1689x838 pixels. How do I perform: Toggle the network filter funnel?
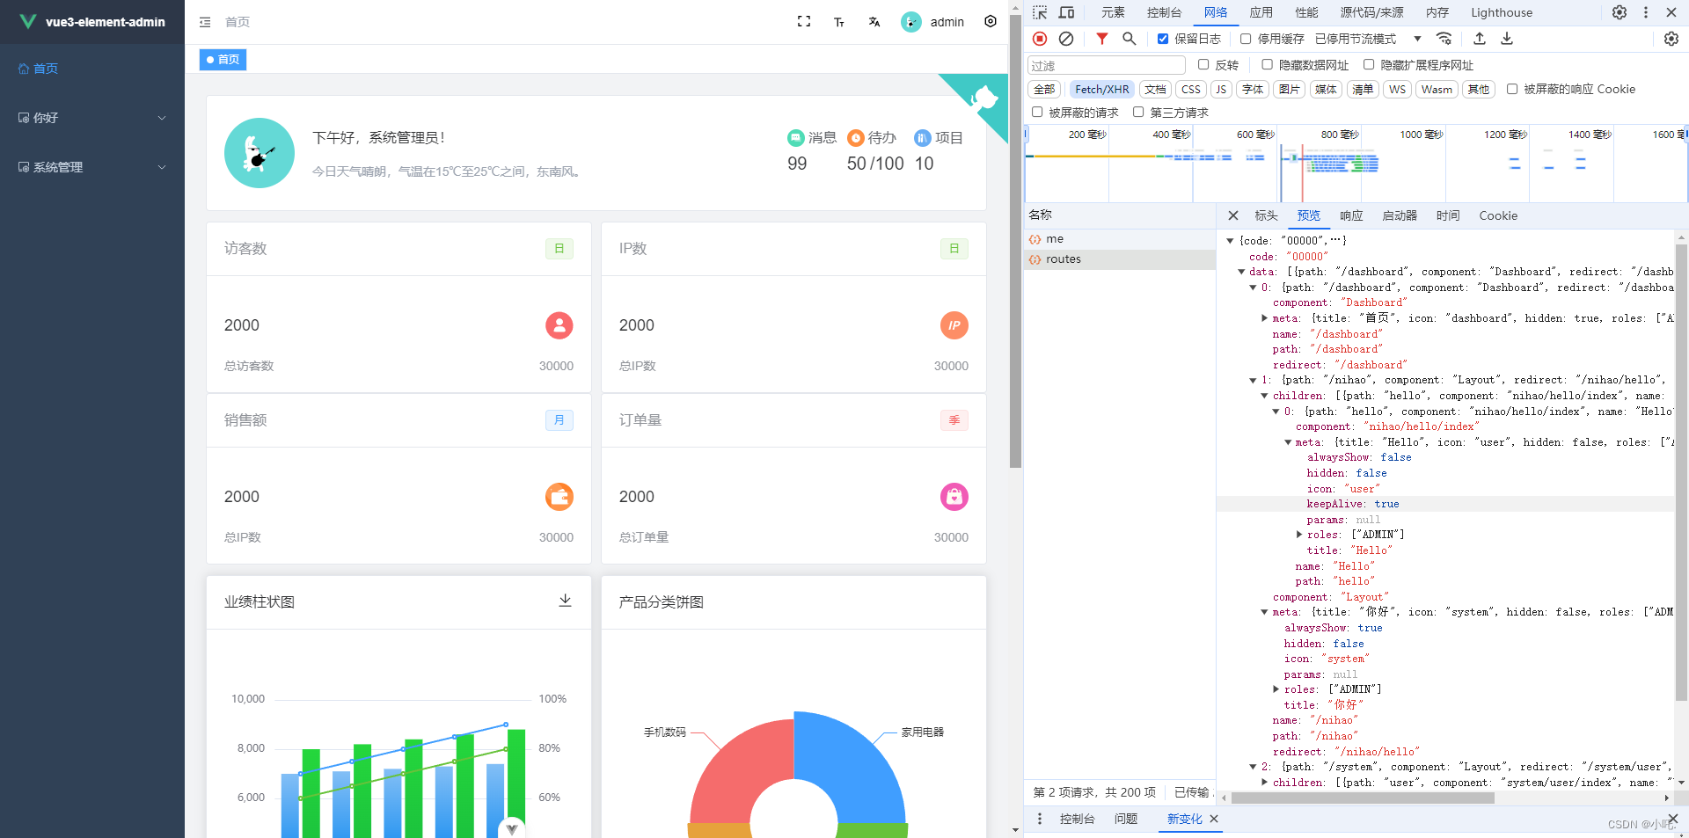1102,39
